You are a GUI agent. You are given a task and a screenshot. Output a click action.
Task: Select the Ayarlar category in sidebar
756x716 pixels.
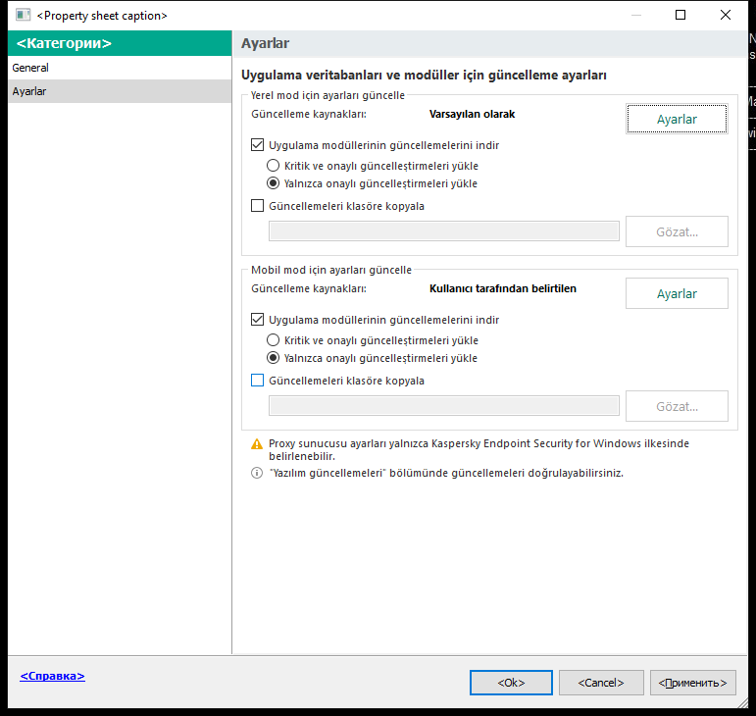click(x=120, y=91)
